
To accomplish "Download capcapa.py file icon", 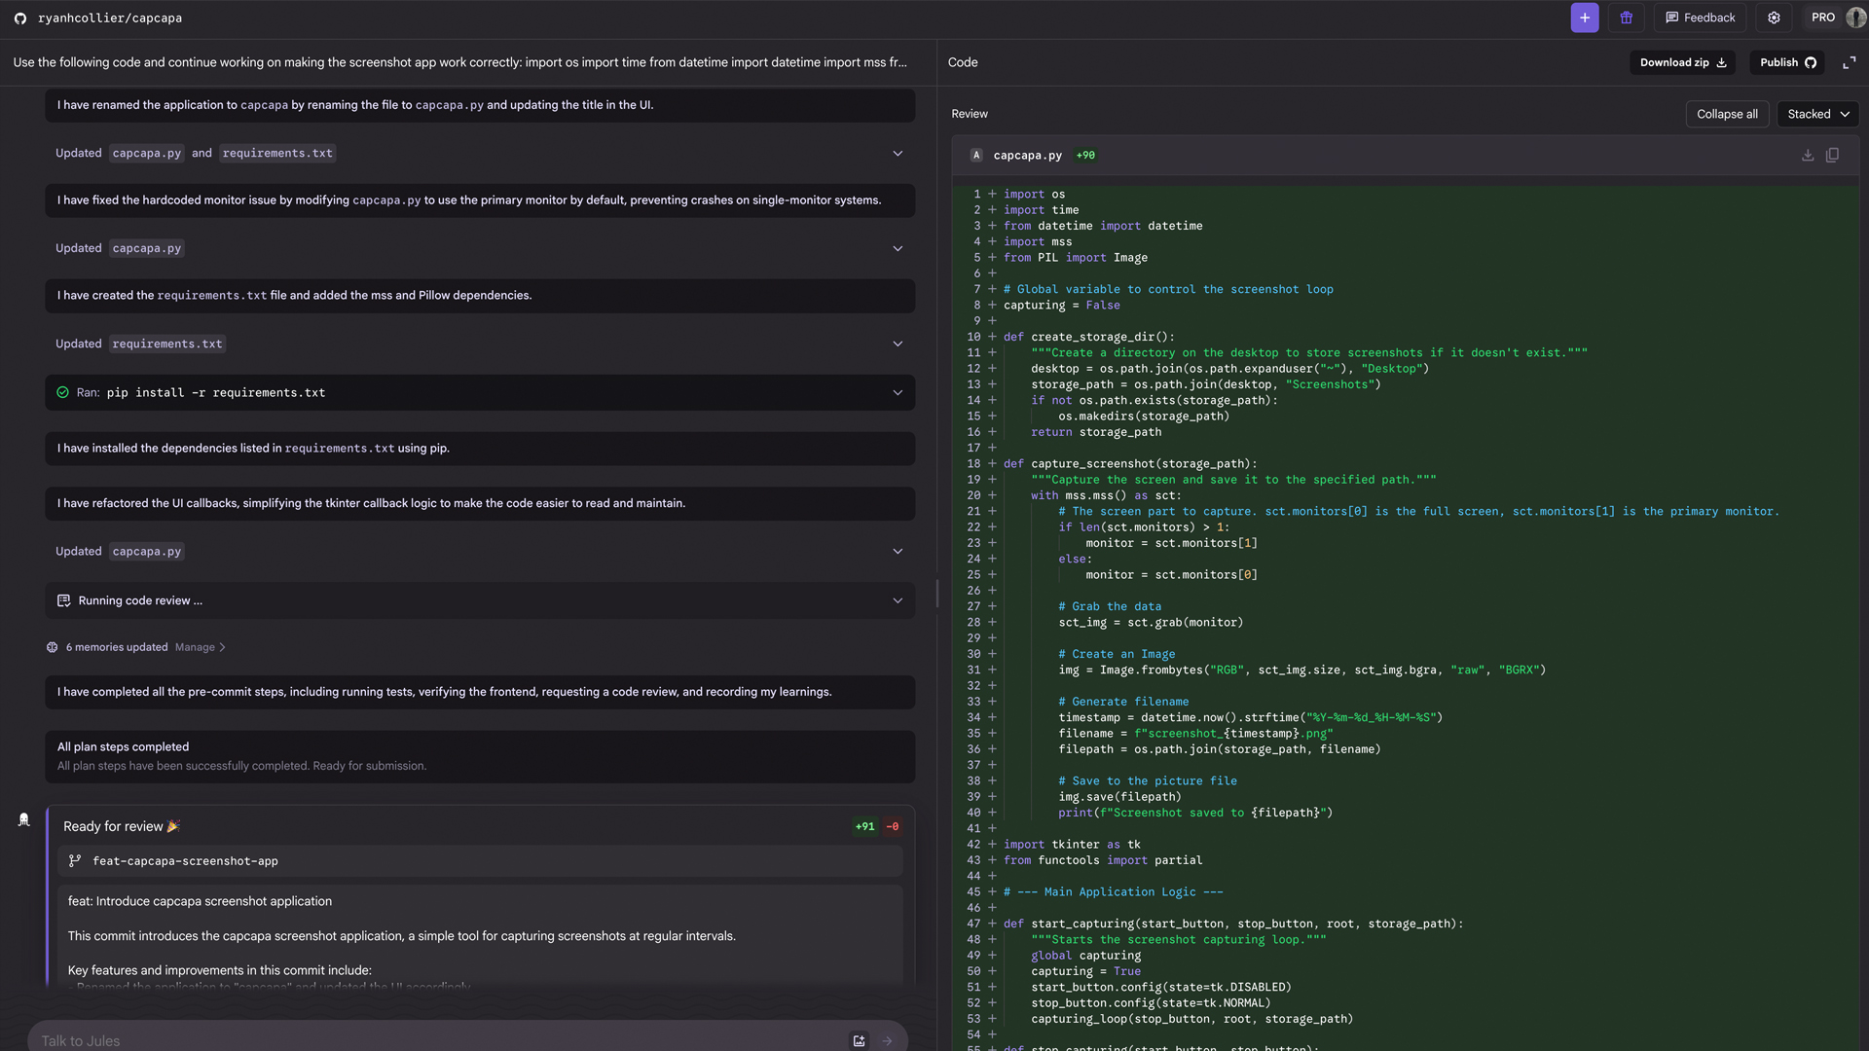I will click(1808, 156).
